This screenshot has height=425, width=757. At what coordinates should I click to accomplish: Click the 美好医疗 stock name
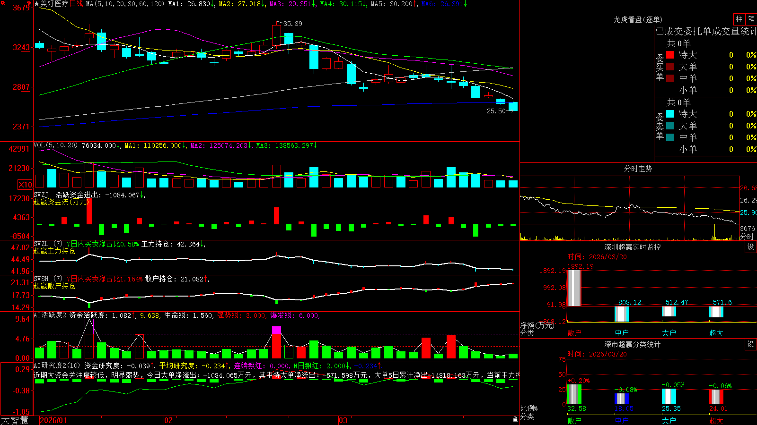pyautogui.click(x=54, y=4)
